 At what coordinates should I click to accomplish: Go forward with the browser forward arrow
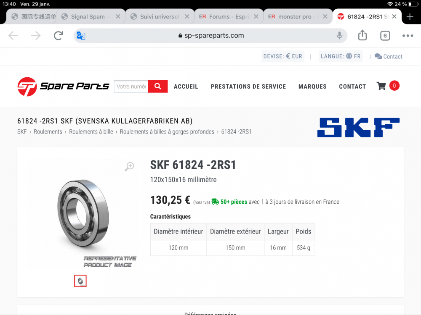coord(35,36)
